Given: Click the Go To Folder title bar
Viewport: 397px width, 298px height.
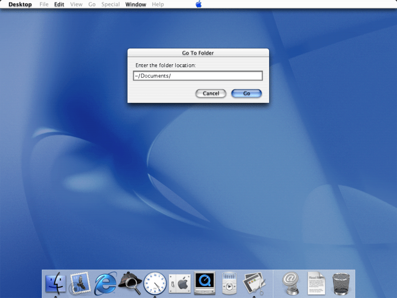Looking at the screenshot, I should pos(198,52).
